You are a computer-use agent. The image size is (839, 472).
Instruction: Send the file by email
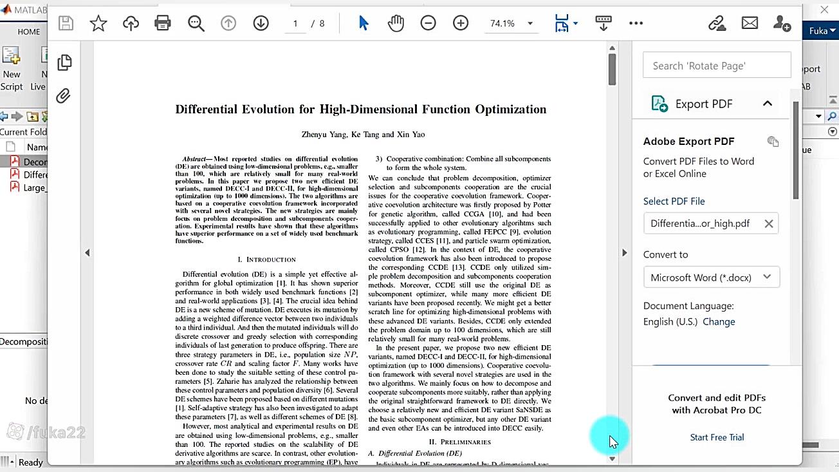(750, 24)
